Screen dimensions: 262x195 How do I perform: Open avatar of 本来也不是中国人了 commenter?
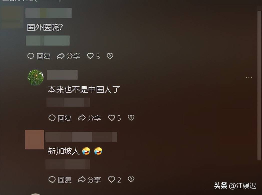click(35, 77)
